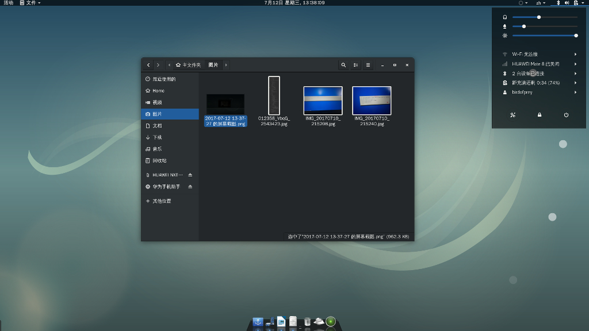The height and width of the screenshot is (331, 589).
Task: Click the volume icon in top bar
Action: point(567,3)
